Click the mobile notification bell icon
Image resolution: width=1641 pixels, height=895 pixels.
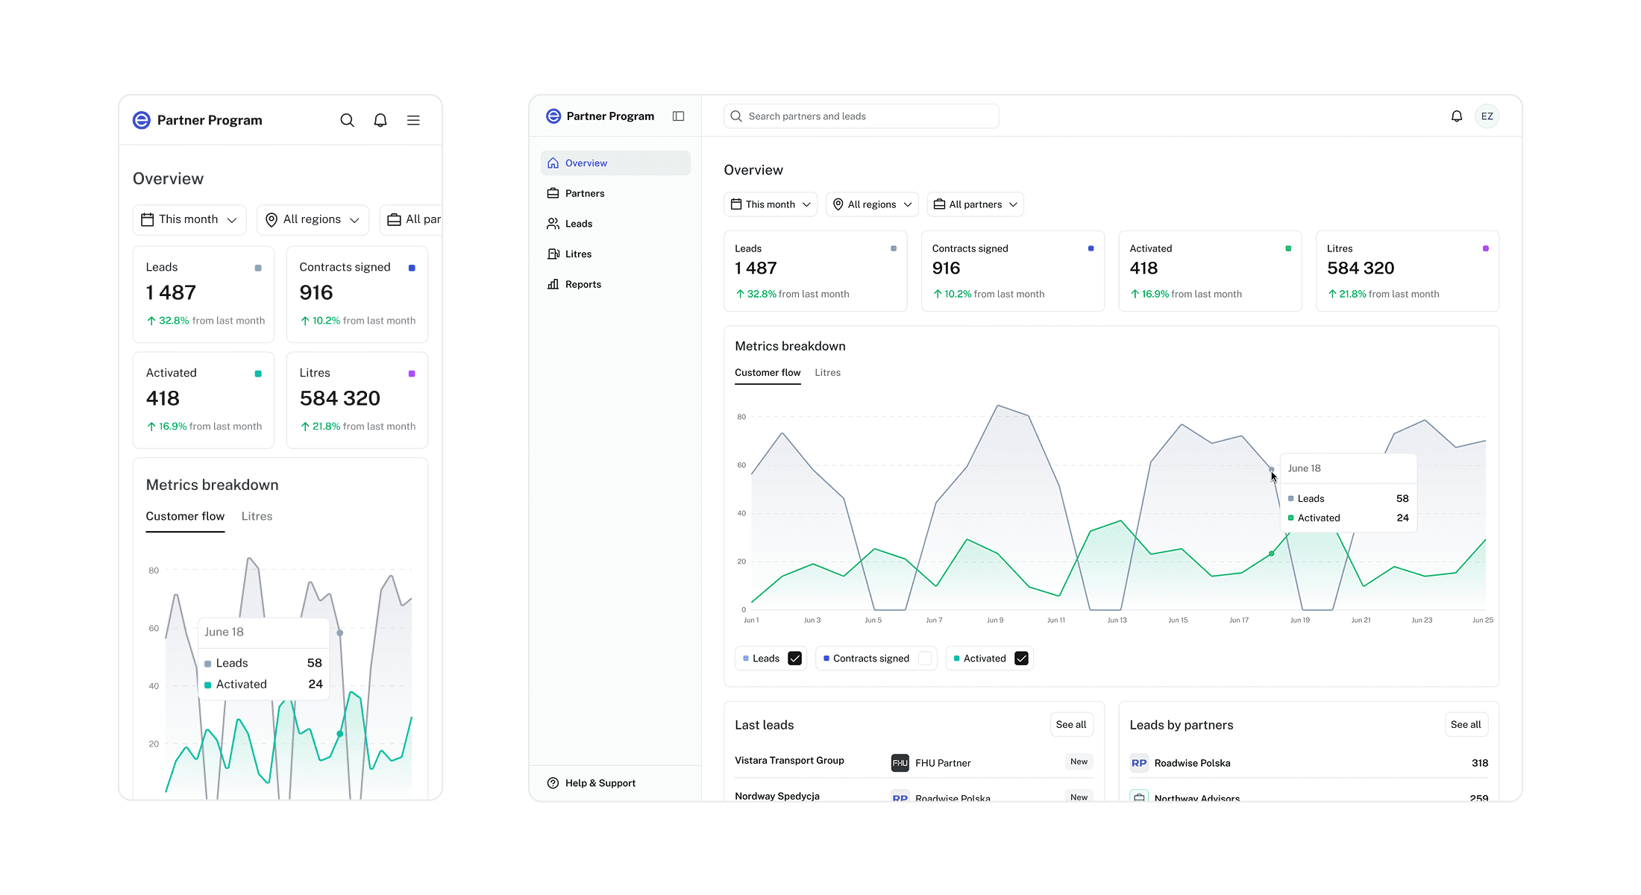pos(380,120)
